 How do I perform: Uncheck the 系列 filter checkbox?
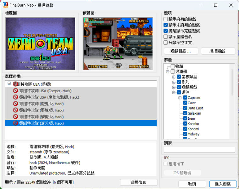(x=179, y=82)
